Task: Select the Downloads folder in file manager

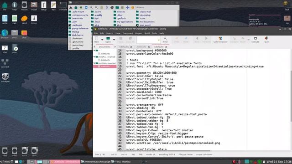Action: 76,18
